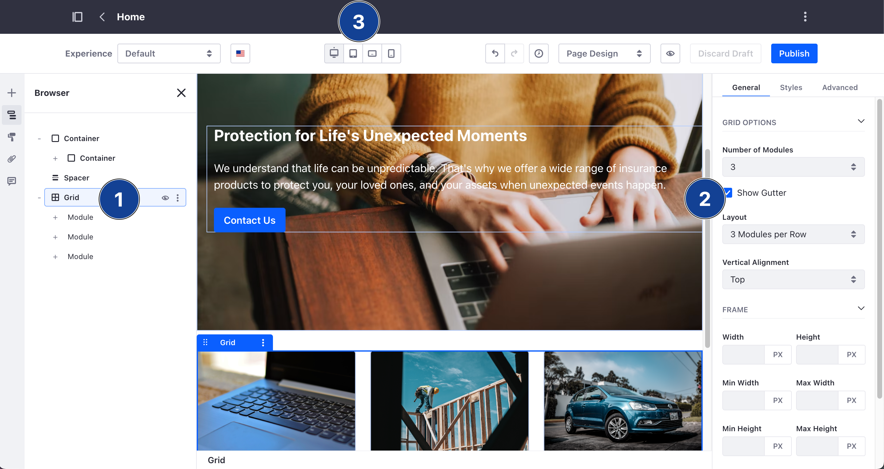Screen dimensions: 884x469
Task: Click the history clock icon in toolbar
Action: (x=539, y=53)
